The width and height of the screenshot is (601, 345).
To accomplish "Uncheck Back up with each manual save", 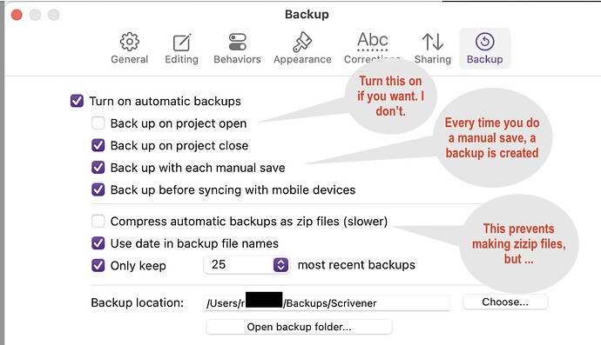I will click(x=98, y=168).
